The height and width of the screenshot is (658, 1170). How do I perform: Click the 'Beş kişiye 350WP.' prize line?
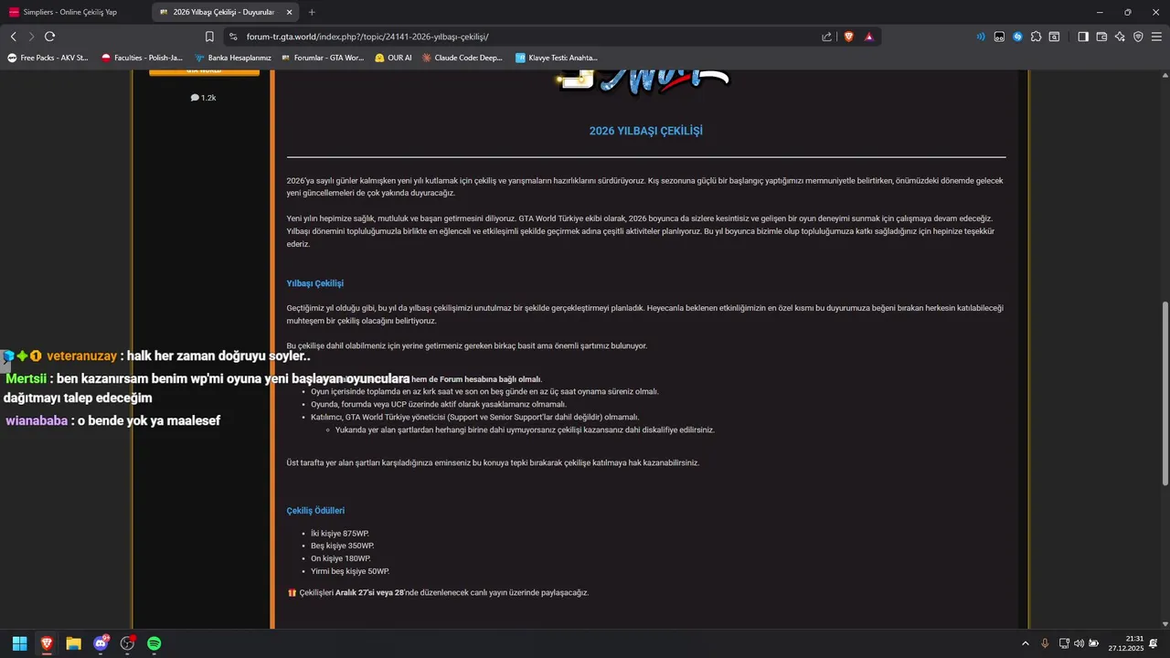(342, 546)
